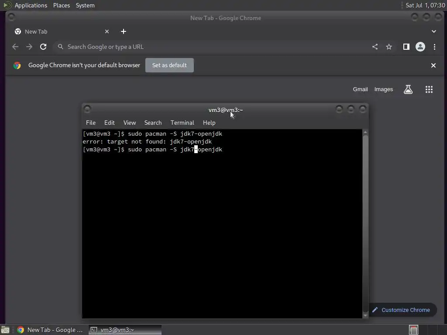Viewport: 447px width, 335px height.
Task: Click the Chrome window title bar text
Action: 226,18
